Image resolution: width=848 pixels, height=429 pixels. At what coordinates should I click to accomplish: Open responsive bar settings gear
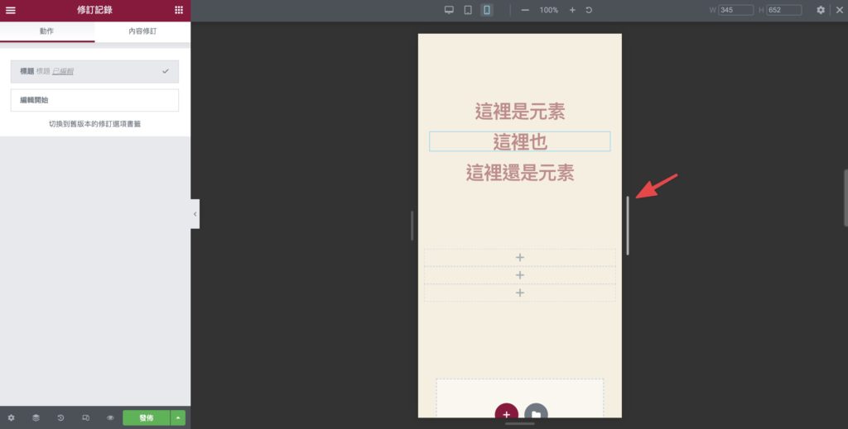coord(821,10)
